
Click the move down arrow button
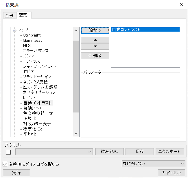[95, 47]
